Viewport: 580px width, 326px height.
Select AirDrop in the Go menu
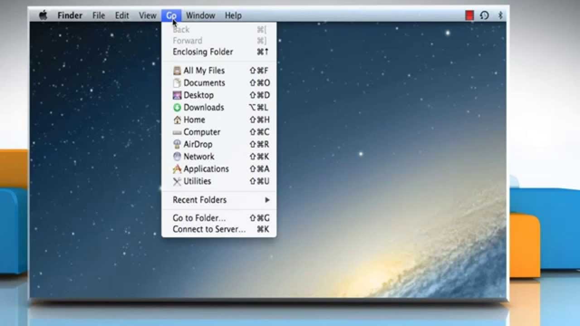coord(219,144)
